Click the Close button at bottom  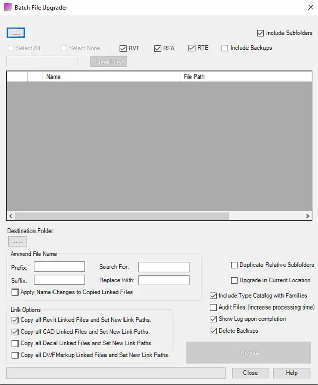[250, 373]
